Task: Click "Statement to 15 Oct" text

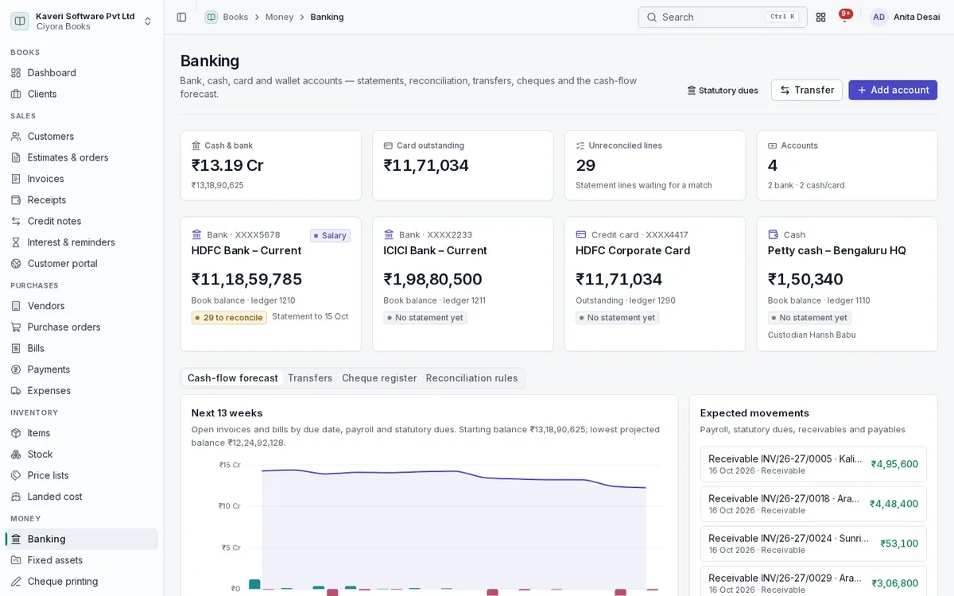Action: (x=310, y=316)
